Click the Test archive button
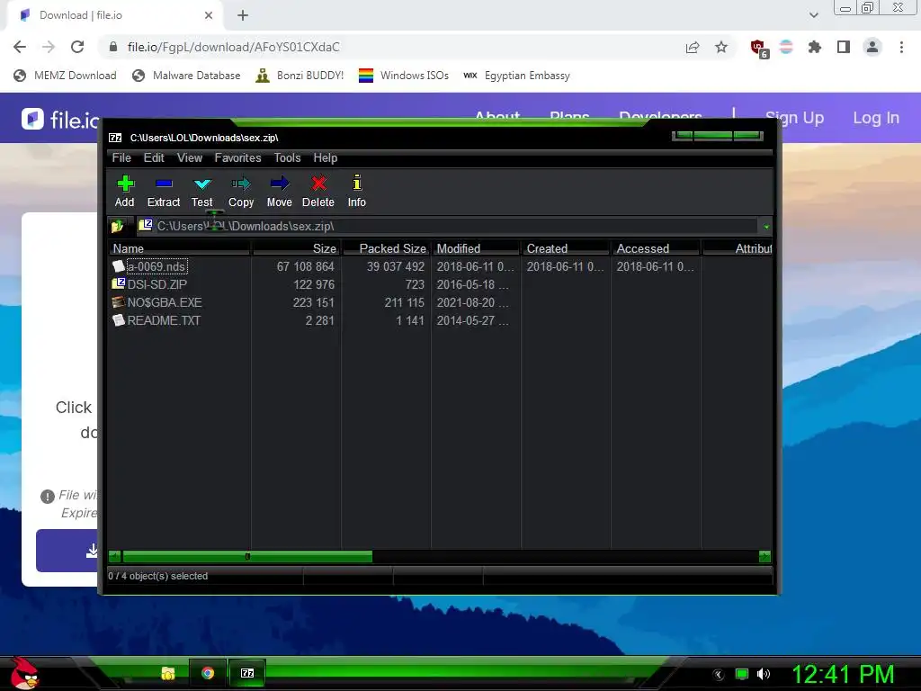The height and width of the screenshot is (691, 921). coord(202,192)
